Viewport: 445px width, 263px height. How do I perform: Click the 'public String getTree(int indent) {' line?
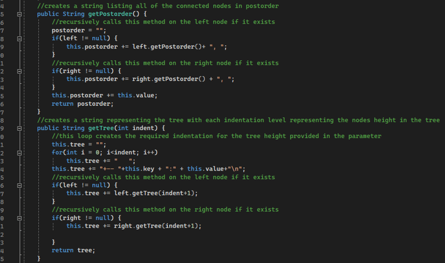[101, 128]
